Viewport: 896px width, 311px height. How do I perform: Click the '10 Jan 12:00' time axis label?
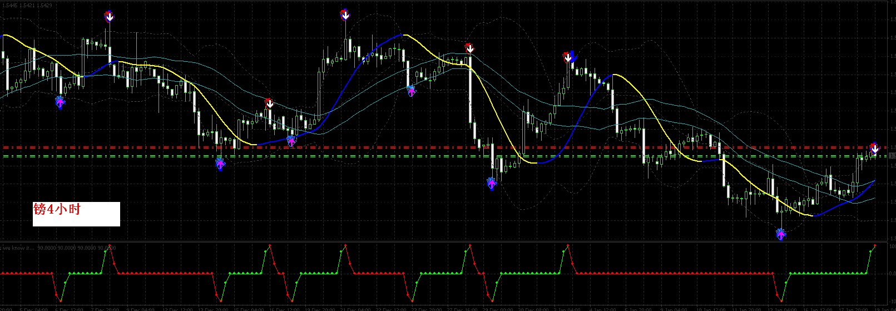click(x=710, y=309)
